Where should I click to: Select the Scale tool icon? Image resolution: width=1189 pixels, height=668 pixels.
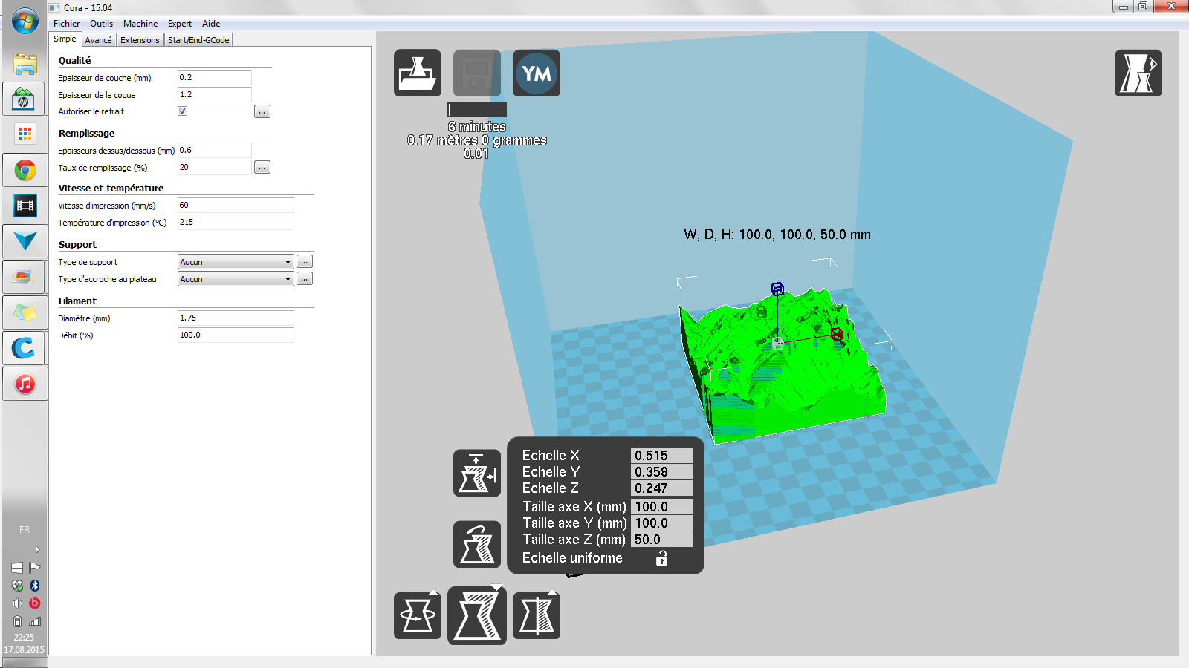click(477, 615)
